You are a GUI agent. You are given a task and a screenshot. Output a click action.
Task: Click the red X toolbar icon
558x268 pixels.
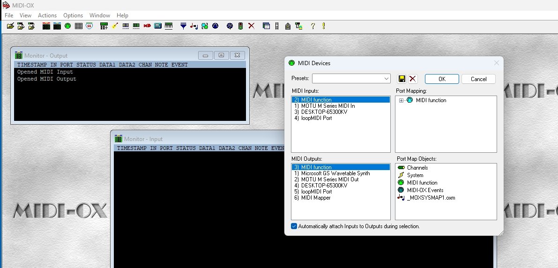pos(251,26)
